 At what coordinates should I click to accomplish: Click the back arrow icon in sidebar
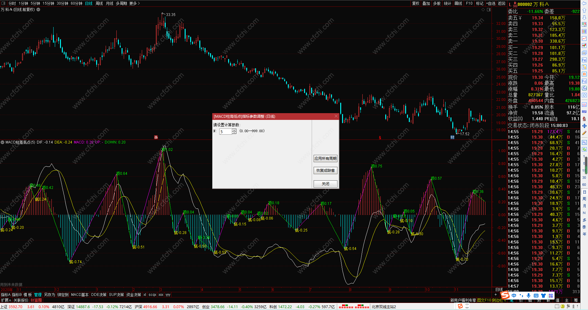click(x=584, y=4)
